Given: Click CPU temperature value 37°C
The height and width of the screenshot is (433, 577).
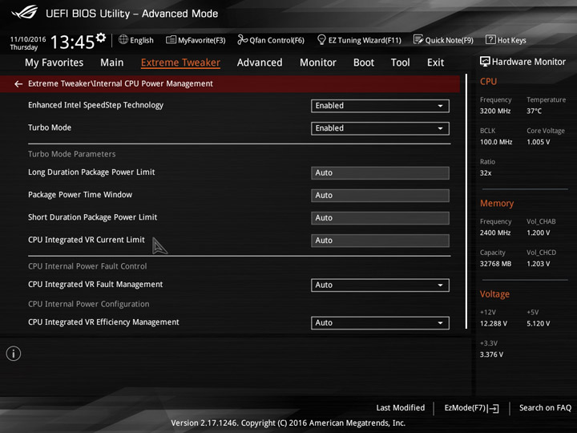Looking at the screenshot, I should click(534, 111).
